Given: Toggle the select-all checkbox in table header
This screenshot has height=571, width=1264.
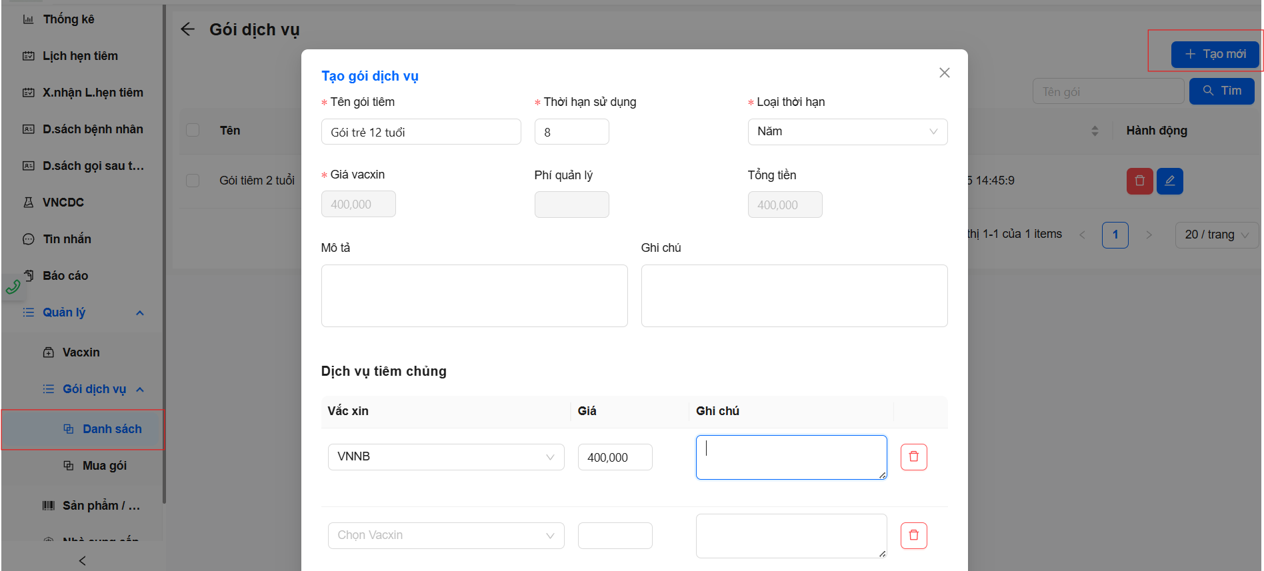Looking at the screenshot, I should point(193,130).
